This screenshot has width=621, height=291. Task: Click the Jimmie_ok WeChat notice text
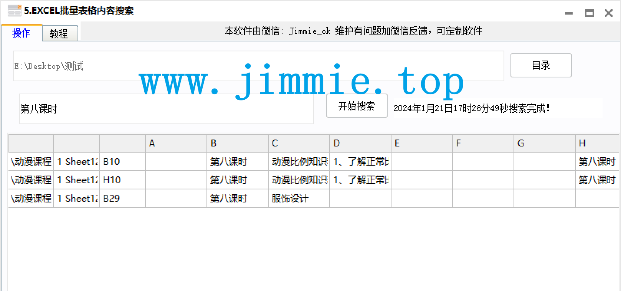tap(353, 31)
